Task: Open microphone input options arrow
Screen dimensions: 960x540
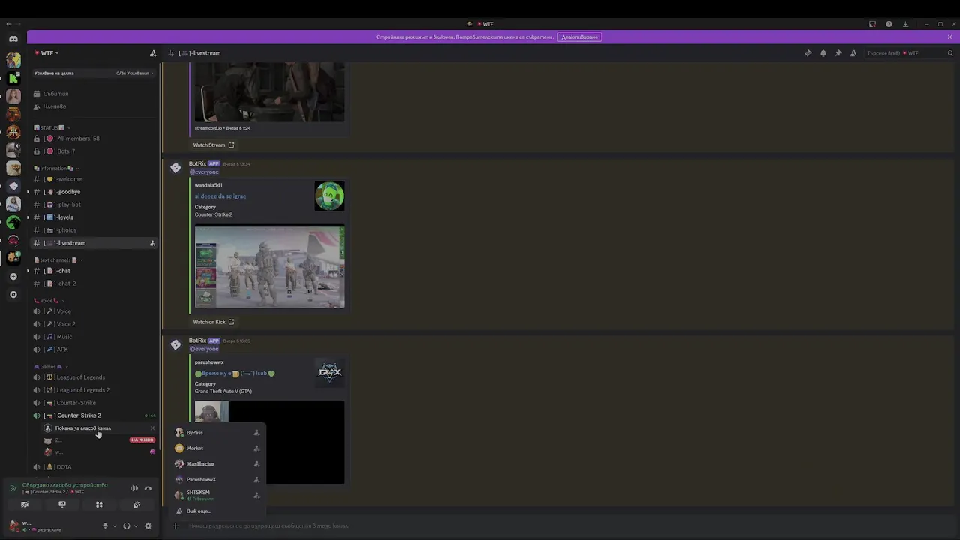Action: (x=114, y=526)
